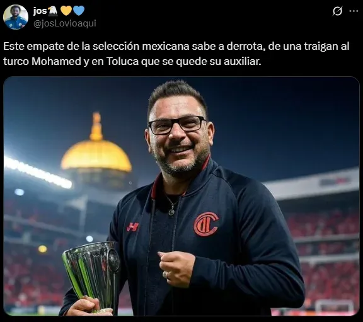Click the red Toluca crest on jacket
Screen dimensions: 363x322
206,224
